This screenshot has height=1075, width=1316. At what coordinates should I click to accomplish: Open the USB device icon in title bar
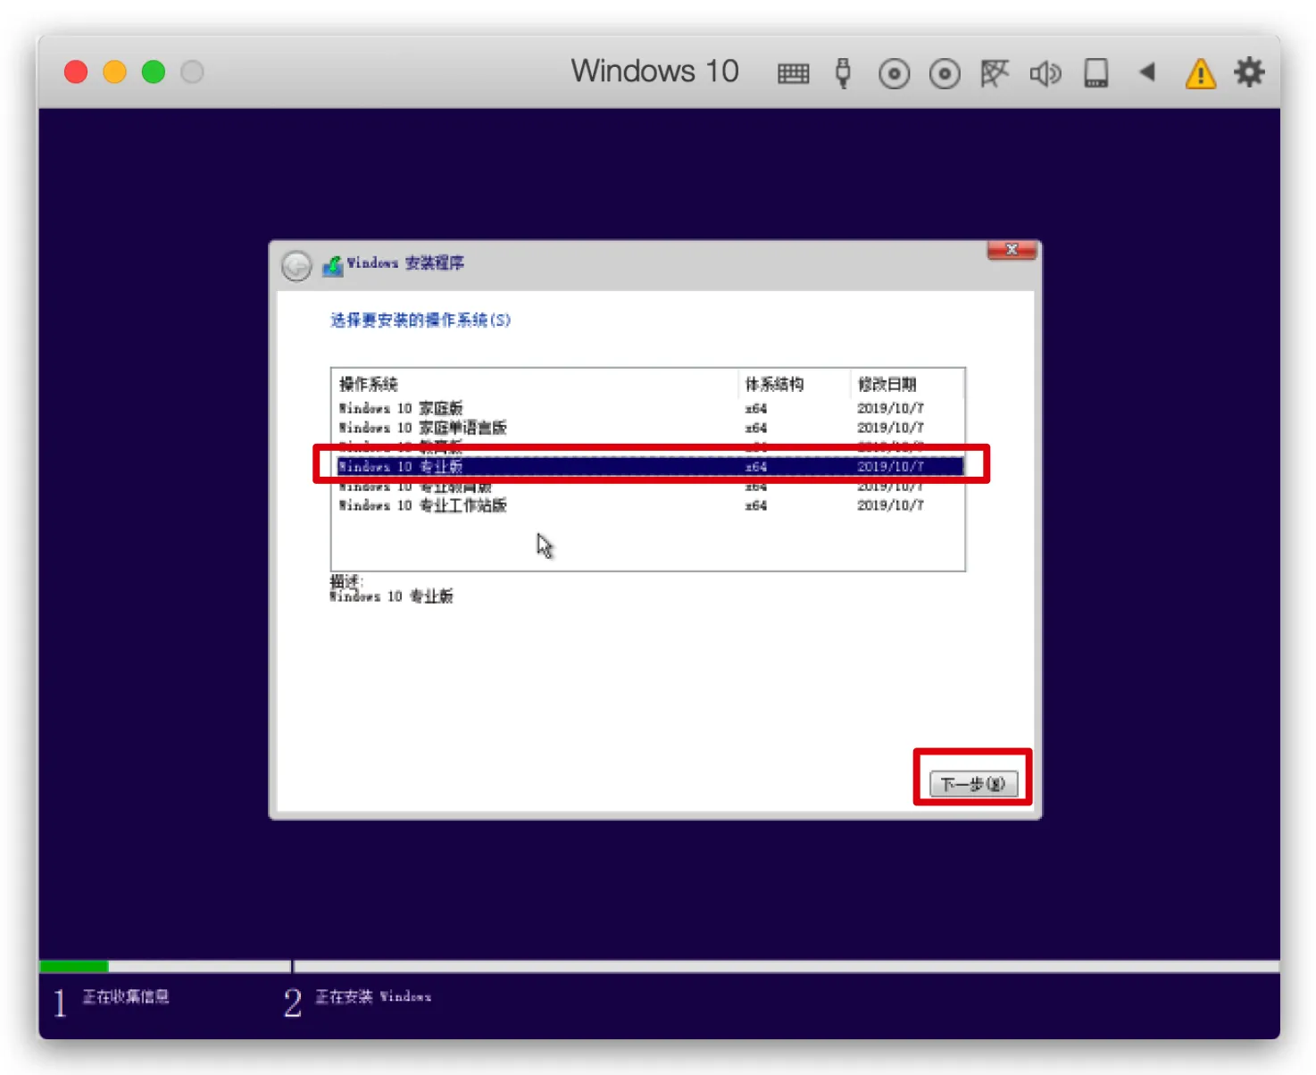pos(843,72)
